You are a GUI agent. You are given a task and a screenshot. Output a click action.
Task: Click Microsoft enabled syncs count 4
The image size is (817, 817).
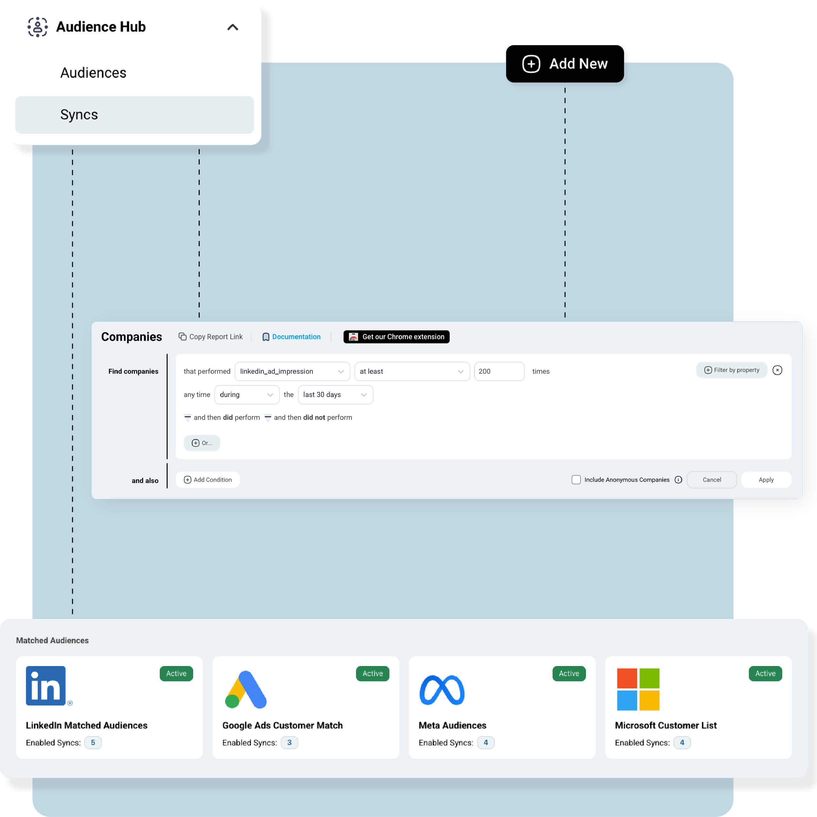coord(682,742)
